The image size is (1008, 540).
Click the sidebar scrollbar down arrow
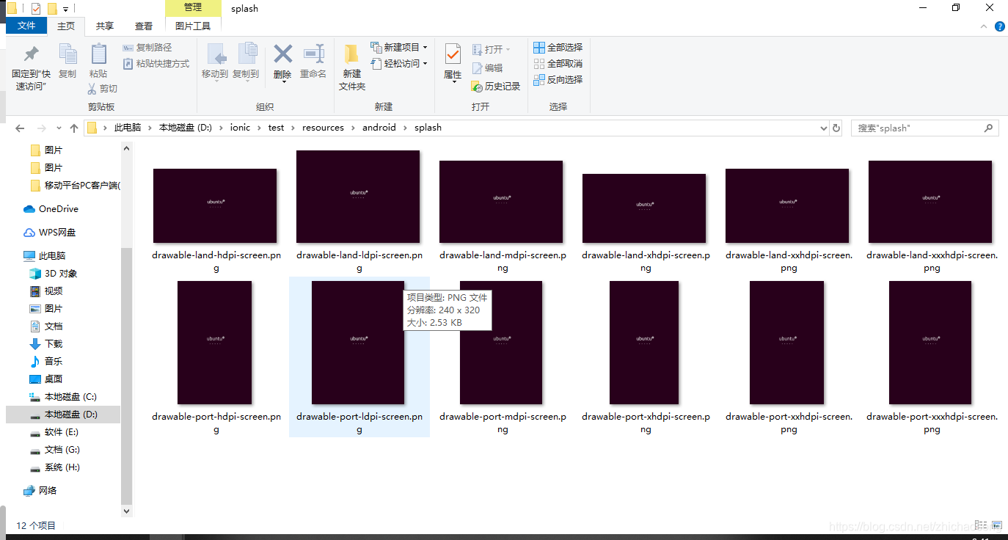(x=127, y=511)
